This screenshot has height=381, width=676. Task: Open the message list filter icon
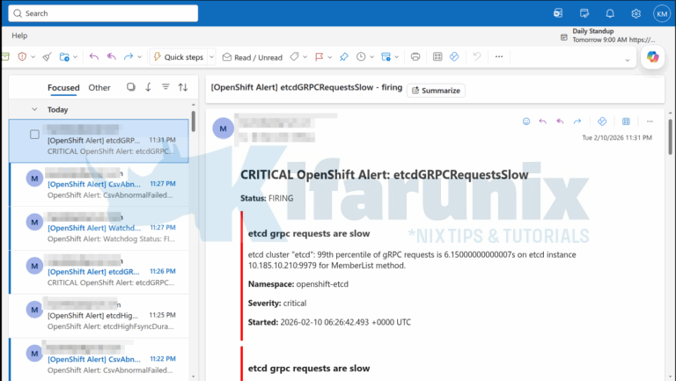tap(165, 87)
